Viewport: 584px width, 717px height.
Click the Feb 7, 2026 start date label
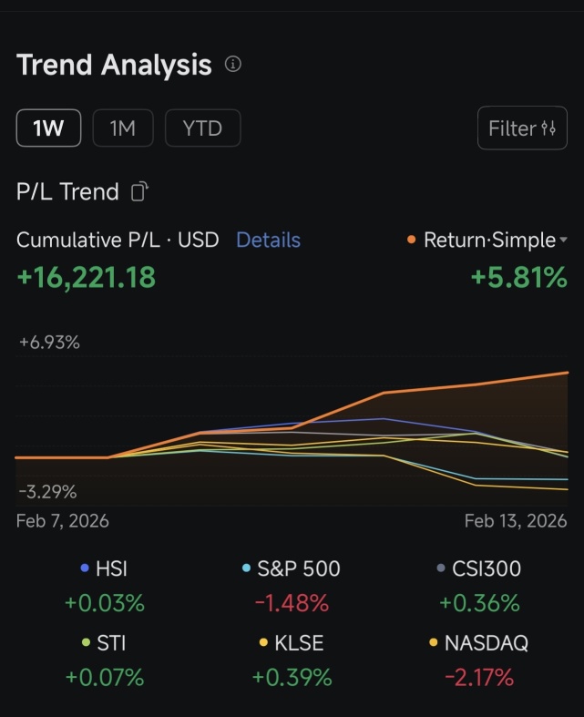pos(62,521)
